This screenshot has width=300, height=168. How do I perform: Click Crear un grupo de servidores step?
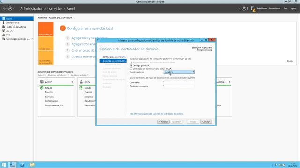click(x=83, y=50)
